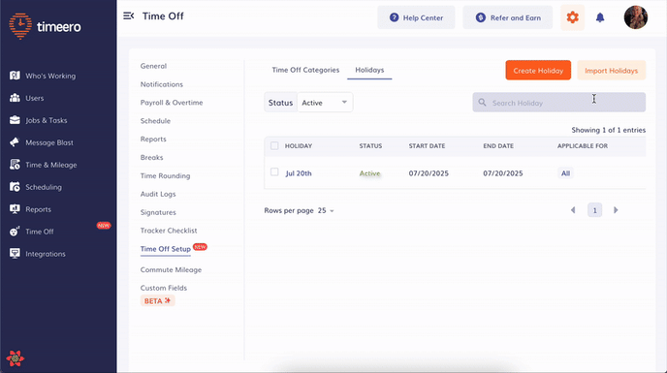Click the search magnifier icon
Image resolution: width=667 pixels, height=373 pixels.
coord(482,103)
